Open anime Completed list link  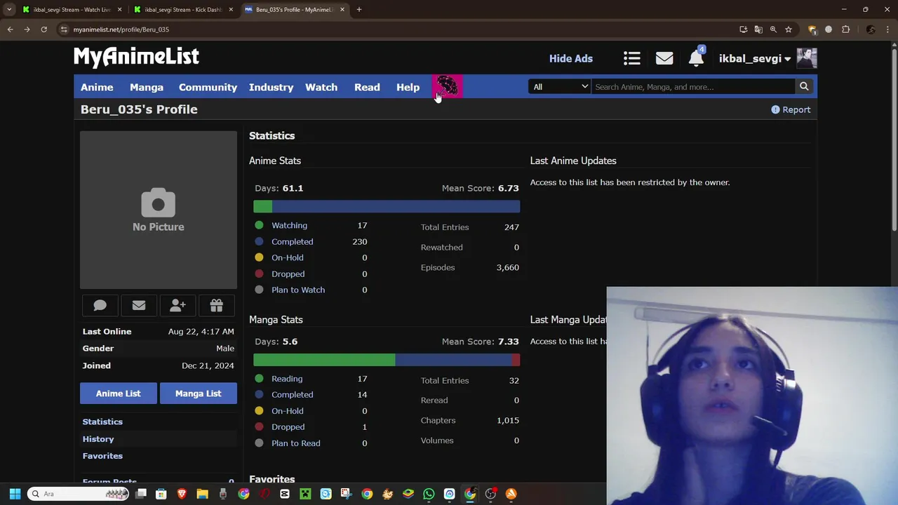(x=292, y=241)
